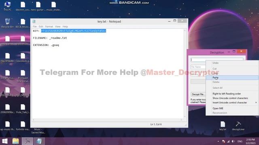Open the Action Center flag tray icon

[223, 141]
